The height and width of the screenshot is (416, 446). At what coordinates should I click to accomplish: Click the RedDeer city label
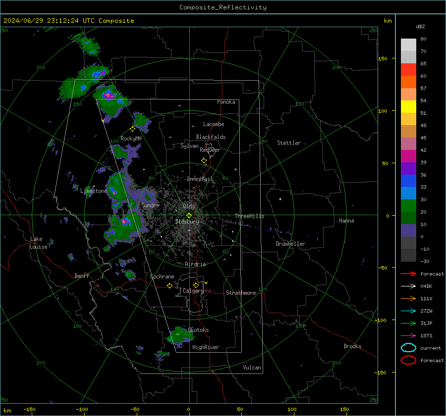pyautogui.click(x=210, y=150)
